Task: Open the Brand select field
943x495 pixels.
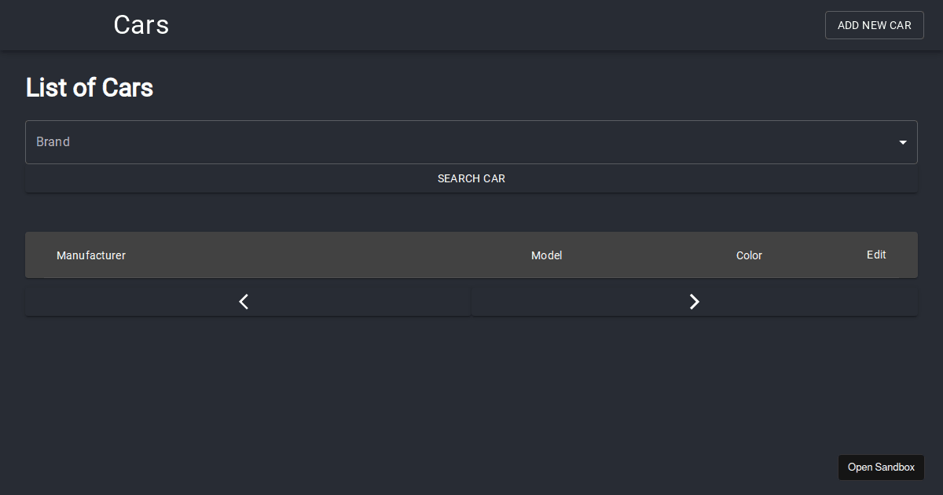Action: coord(472,142)
